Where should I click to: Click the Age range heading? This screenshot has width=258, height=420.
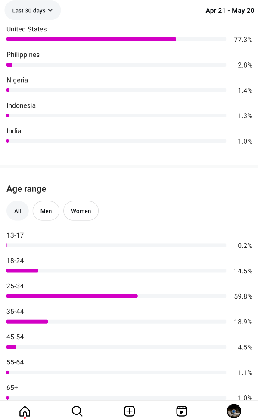click(26, 189)
